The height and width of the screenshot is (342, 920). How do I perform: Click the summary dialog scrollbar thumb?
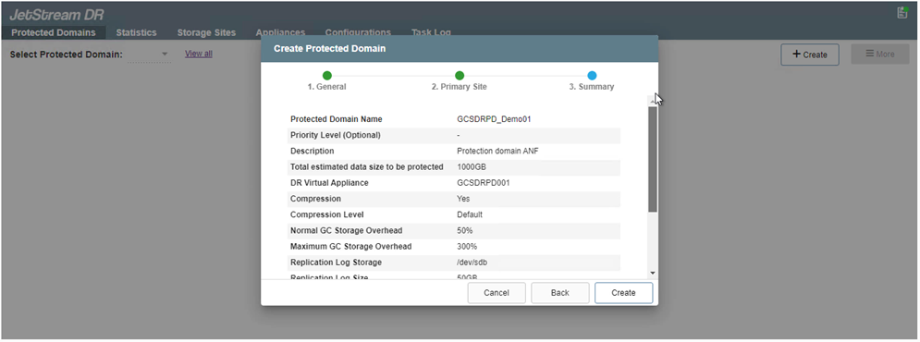pos(653,159)
